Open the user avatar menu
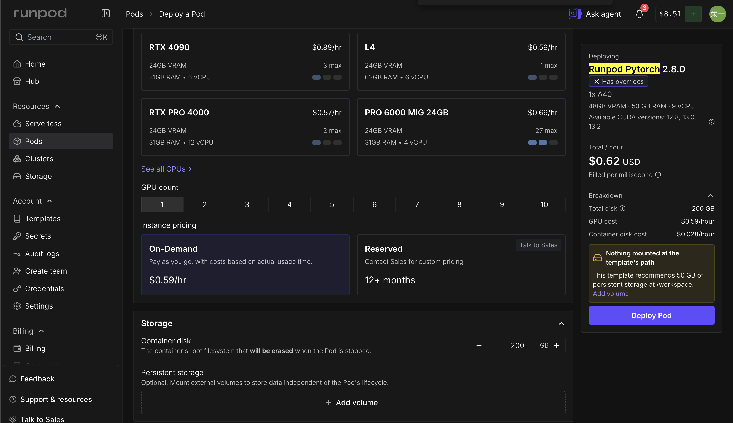The width and height of the screenshot is (733, 423). point(717,14)
